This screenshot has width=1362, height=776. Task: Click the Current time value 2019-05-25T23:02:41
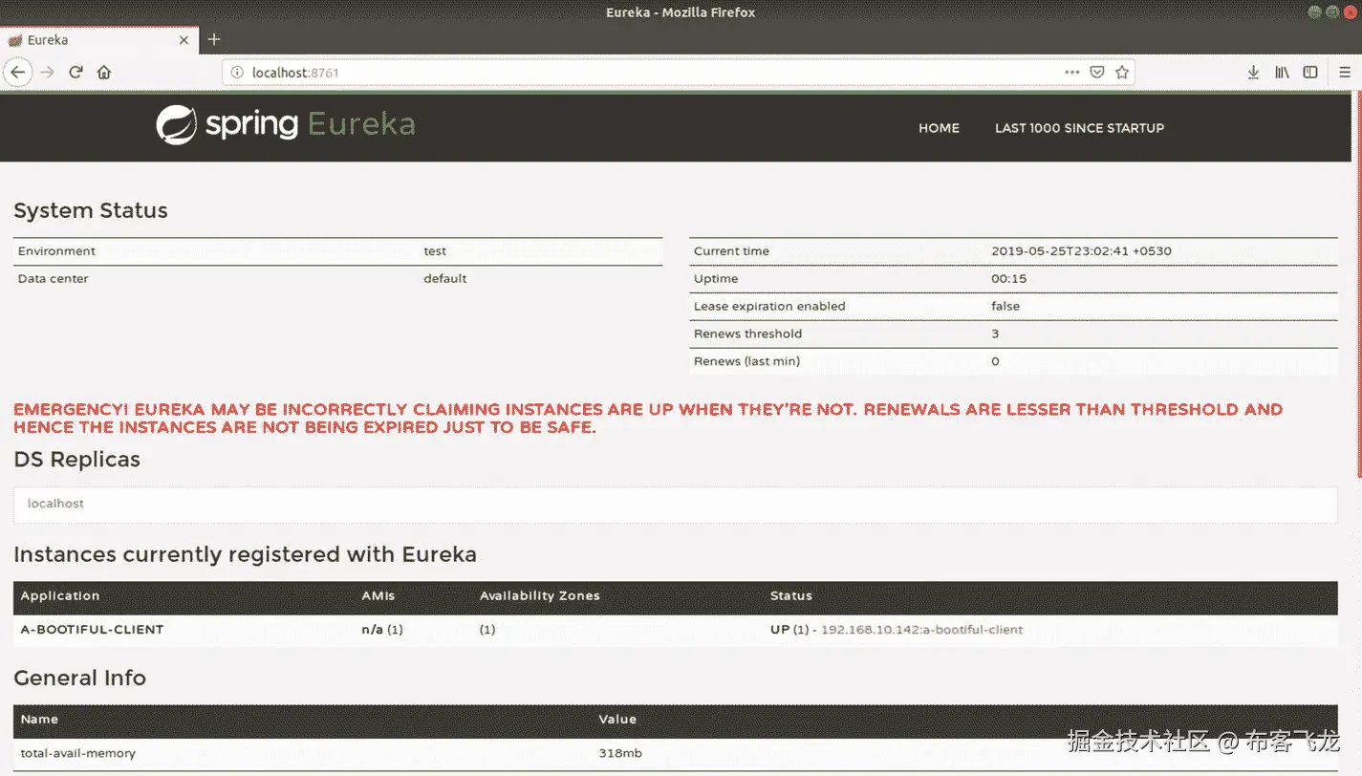coord(1081,251)
